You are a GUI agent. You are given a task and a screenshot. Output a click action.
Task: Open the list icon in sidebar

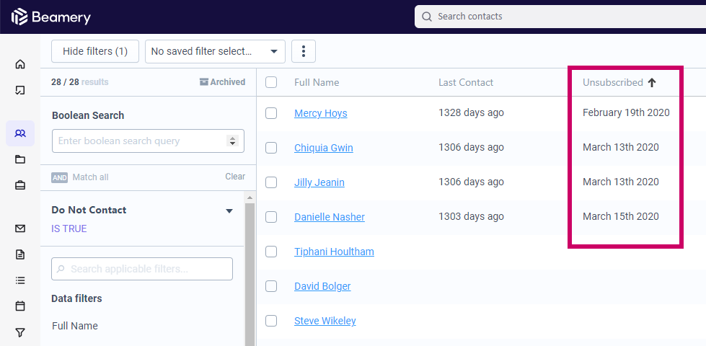[19, 280]
